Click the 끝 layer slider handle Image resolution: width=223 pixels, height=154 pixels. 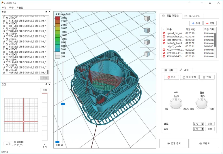63,104
